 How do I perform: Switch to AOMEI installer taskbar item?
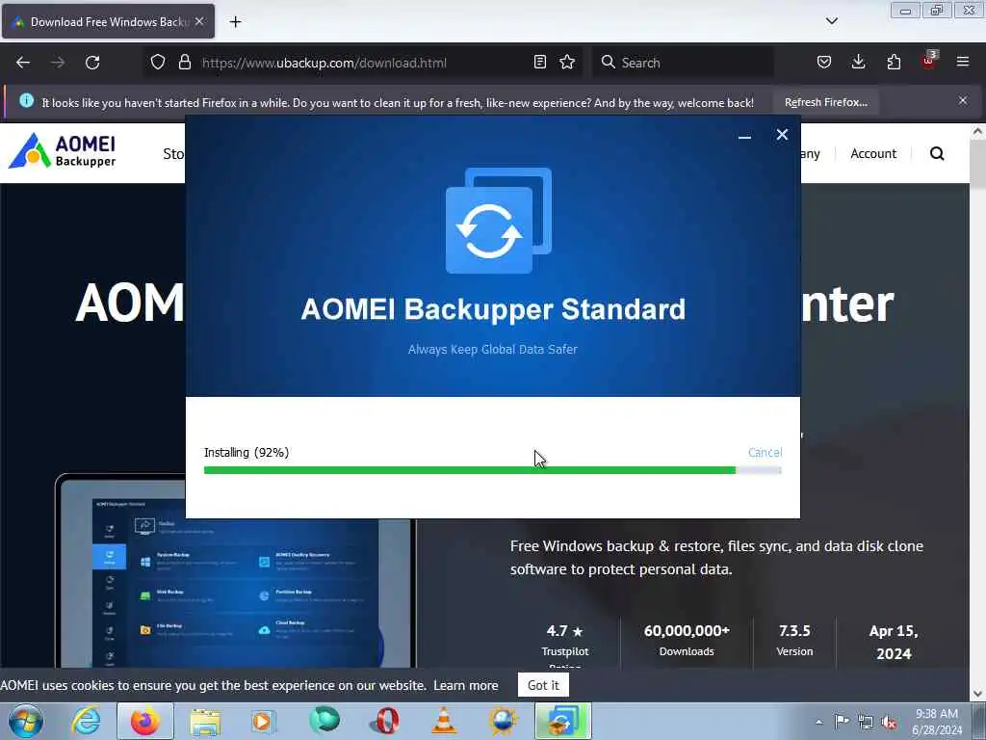point(562,721)
